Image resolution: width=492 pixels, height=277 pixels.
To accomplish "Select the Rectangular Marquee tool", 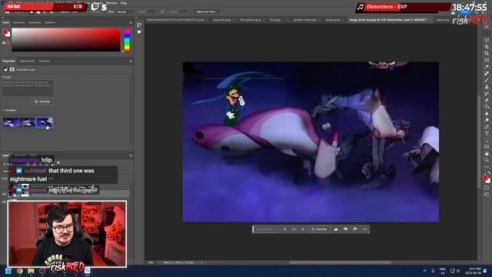I will coord(487,34).
